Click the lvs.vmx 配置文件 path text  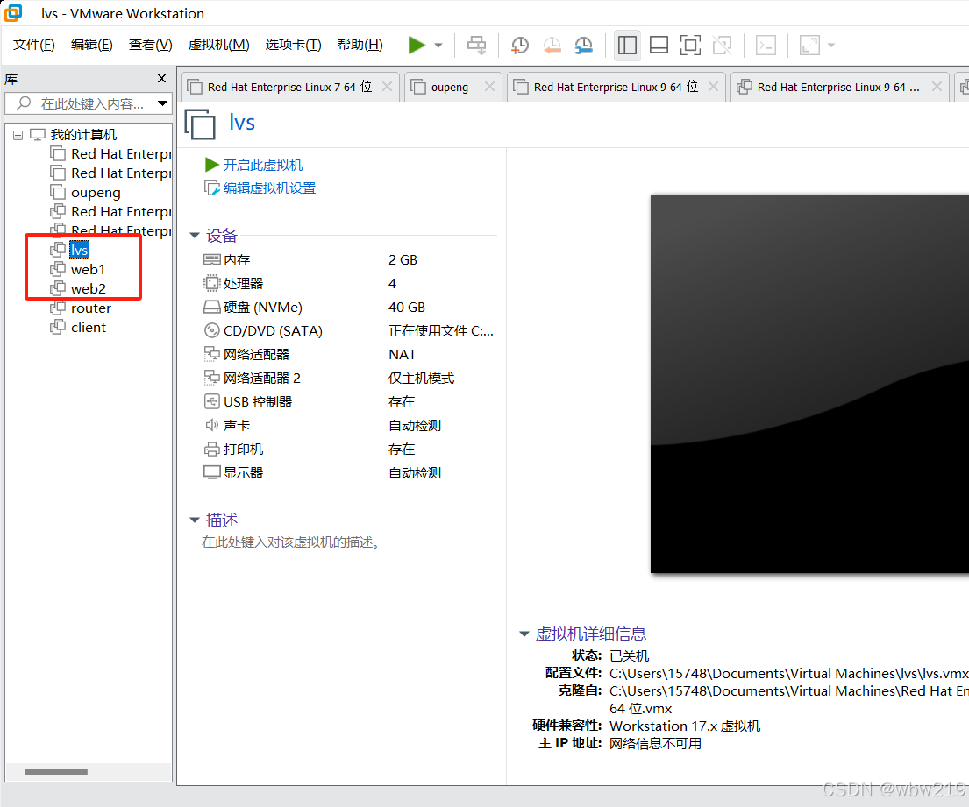(x=788, y=673)
